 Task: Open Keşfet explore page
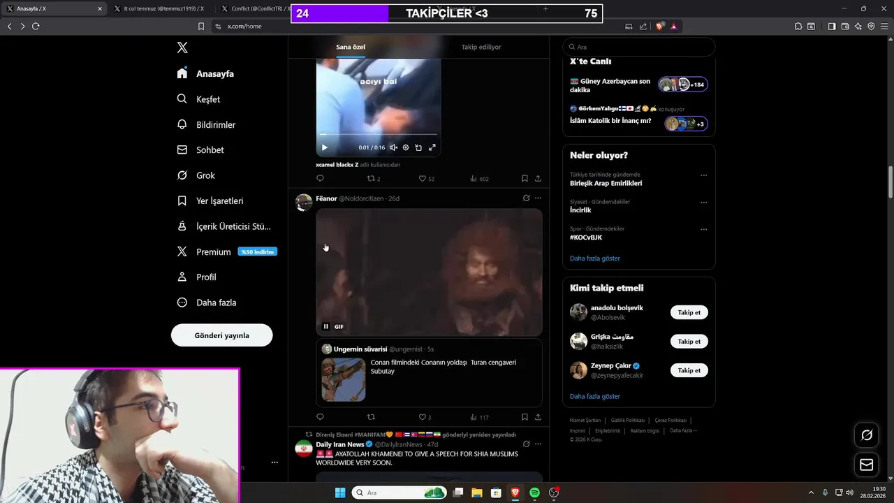point(199,99)
